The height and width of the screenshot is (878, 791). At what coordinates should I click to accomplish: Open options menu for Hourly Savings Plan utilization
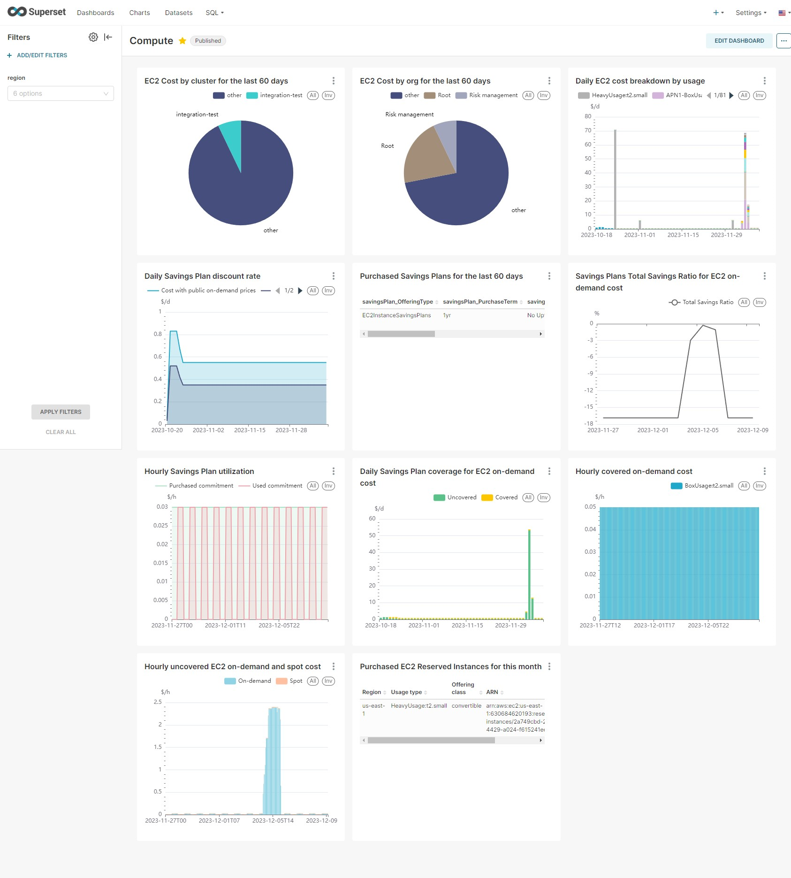pos(333,471)
